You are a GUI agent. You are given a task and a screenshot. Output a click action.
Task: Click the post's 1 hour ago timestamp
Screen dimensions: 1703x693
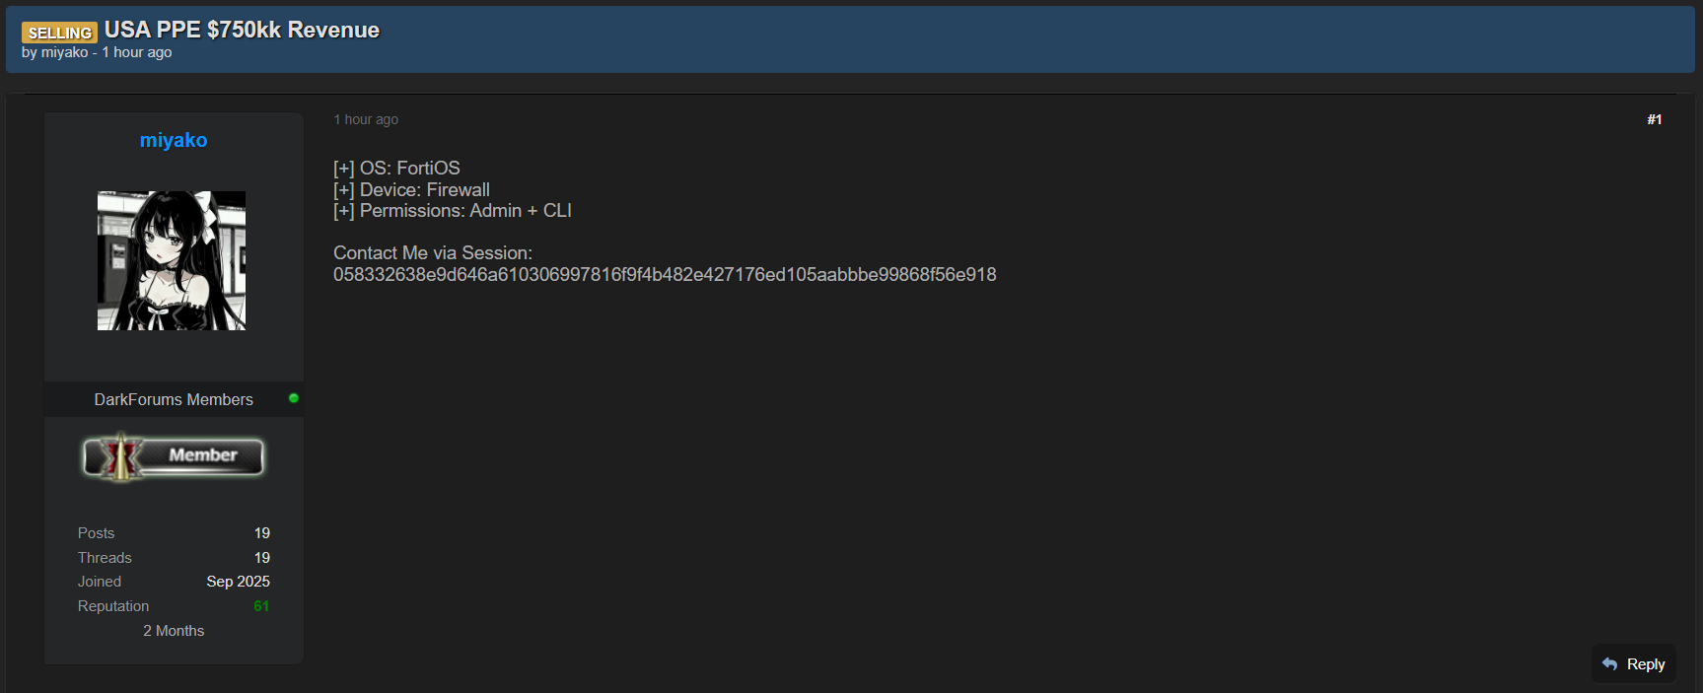366,119
